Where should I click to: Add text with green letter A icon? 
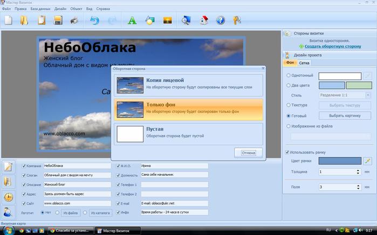[x=131, y=21]
